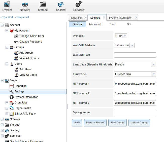Viewport: 164px width, 142px height.
Task: Expand the Sharing tree node
Action: click(x=2, y=130)
